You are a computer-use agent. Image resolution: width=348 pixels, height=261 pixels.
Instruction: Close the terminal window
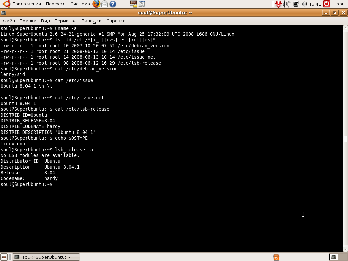pyautogui.click(x=343, y=13)
